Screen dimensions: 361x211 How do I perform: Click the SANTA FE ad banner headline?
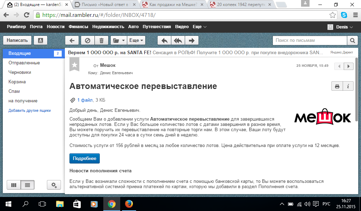(110, 53)
